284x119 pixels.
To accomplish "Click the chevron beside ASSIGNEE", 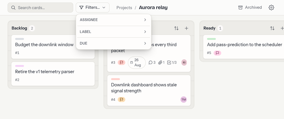I will pos(145,20).
